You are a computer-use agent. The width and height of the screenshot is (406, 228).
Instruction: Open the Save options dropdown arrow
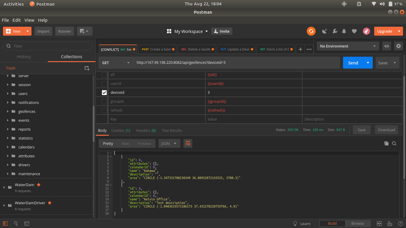395,63
